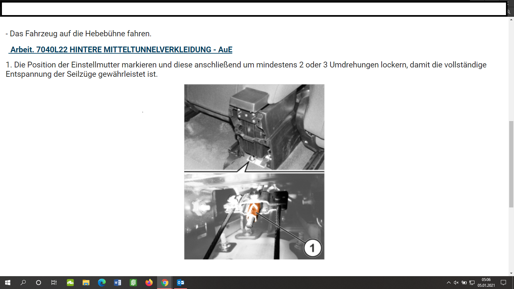Viewport: 514px width, 289px height.
Task: Click the scroll down arrow
Action: 511,273
